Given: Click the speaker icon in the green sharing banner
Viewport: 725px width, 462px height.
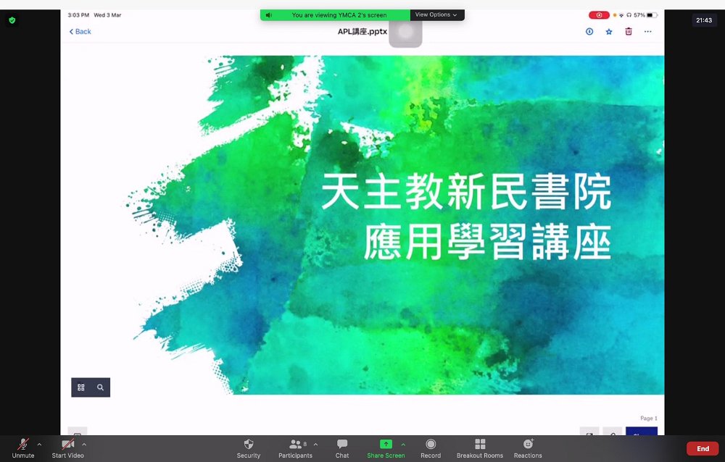Looking at the screenshot, I should pos(269,15).
